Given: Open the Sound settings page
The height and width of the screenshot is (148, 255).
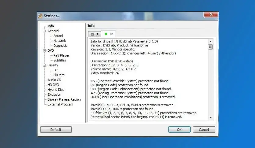Looking at the screenshot, I should click(x=58, y=36).
